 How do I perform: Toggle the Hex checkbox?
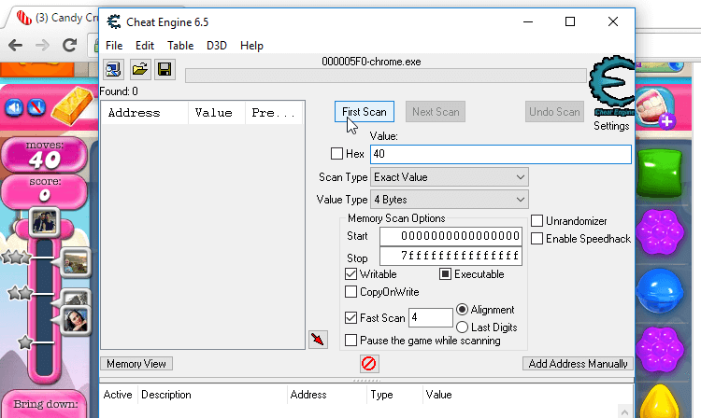coord(336,154)
